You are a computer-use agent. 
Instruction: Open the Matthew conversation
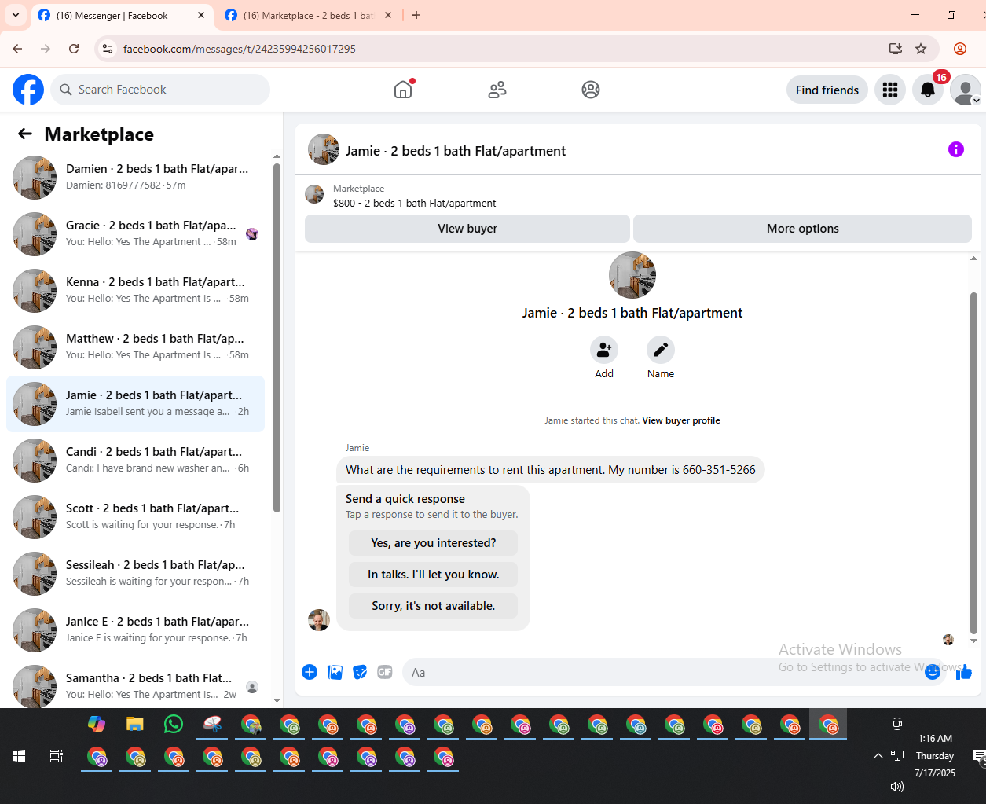135,347
